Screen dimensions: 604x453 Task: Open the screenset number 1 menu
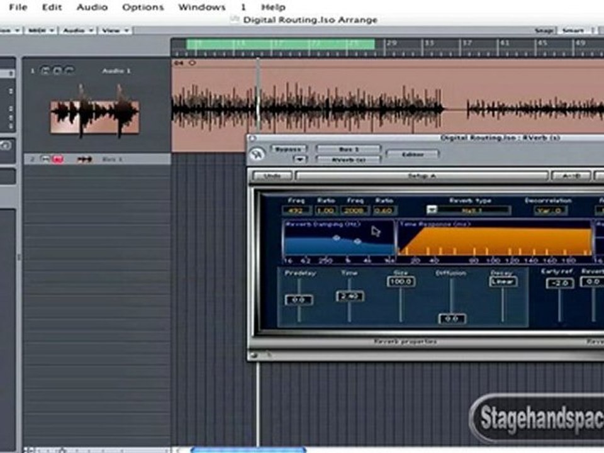click(243, 7)
